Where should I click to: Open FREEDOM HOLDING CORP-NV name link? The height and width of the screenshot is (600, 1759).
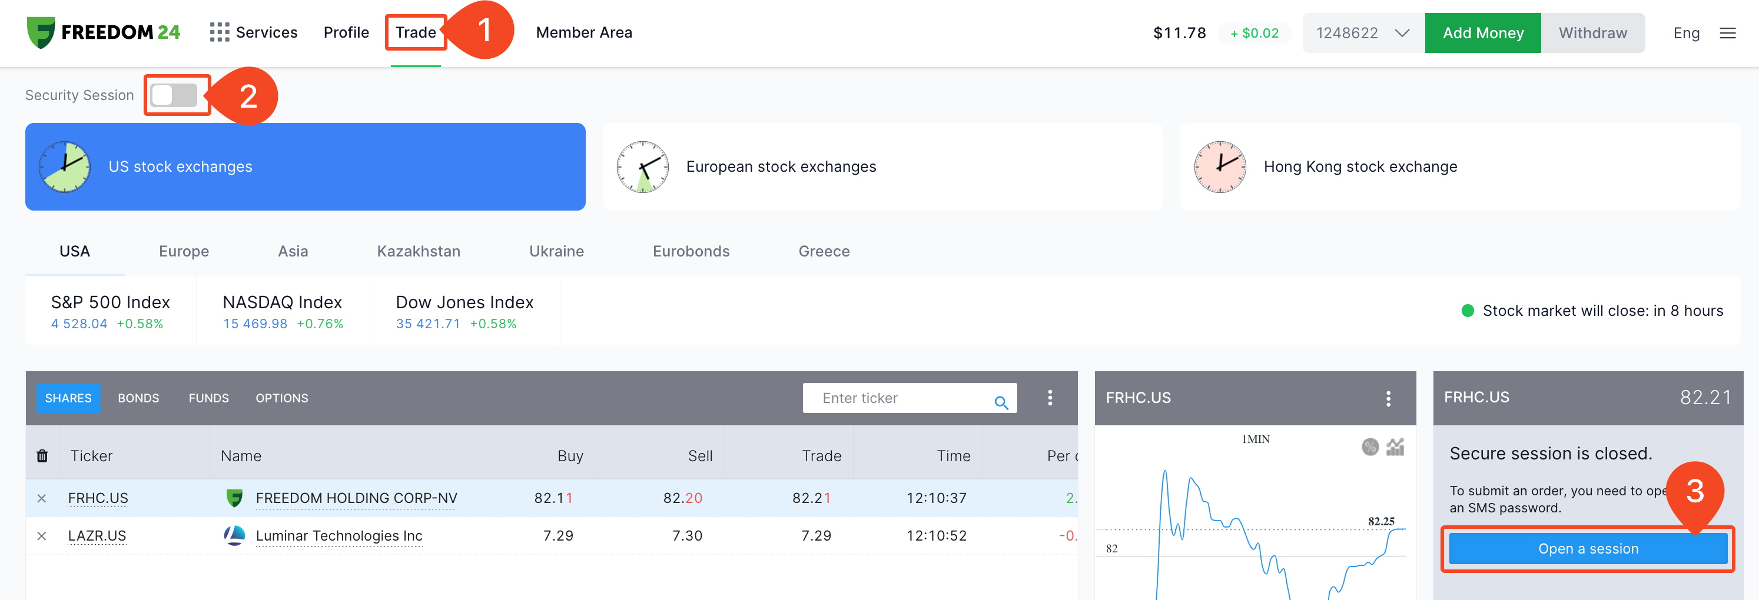point(356,498)
